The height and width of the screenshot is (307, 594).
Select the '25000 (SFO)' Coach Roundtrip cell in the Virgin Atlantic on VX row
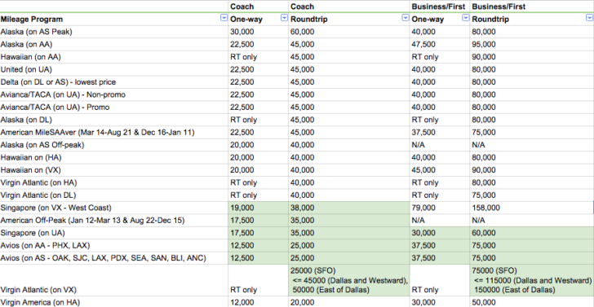pos(349,280)
